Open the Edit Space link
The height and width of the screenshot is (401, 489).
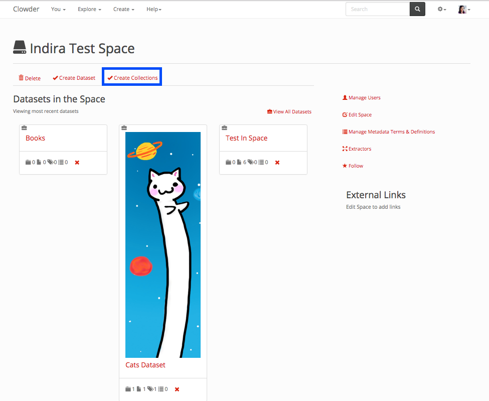pyautogui.click(x=360, y=115)
